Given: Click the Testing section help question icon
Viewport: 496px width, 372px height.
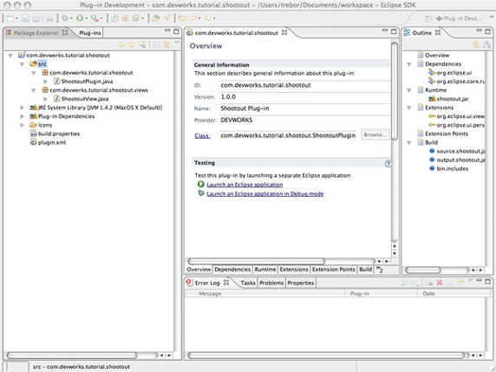Looking at the screenshot, I should point(388,164).
